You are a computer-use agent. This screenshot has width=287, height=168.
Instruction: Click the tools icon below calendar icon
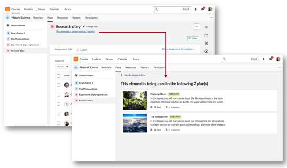[206, 43]
